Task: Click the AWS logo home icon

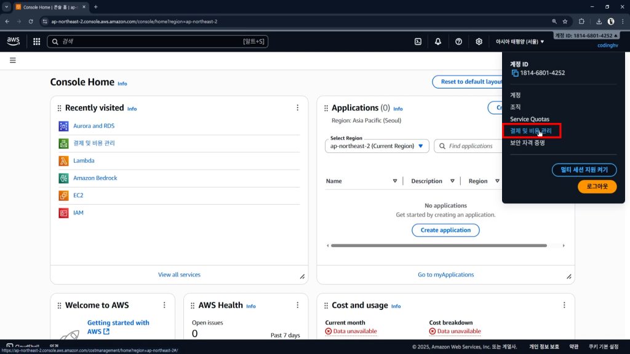Action: 14,41
